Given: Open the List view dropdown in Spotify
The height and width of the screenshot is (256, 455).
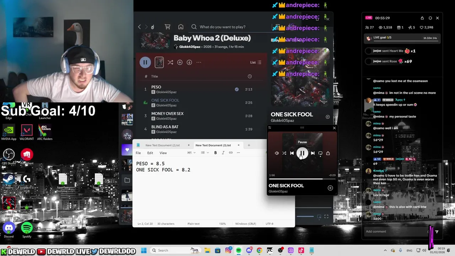Looking at the screenshot, I should (x=256, y=62).
